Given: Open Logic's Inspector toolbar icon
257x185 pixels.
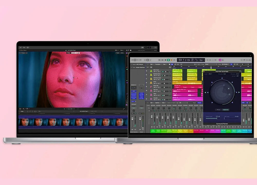Looking at the screenshot, I should pyautogui.click(x=135, y=60).
